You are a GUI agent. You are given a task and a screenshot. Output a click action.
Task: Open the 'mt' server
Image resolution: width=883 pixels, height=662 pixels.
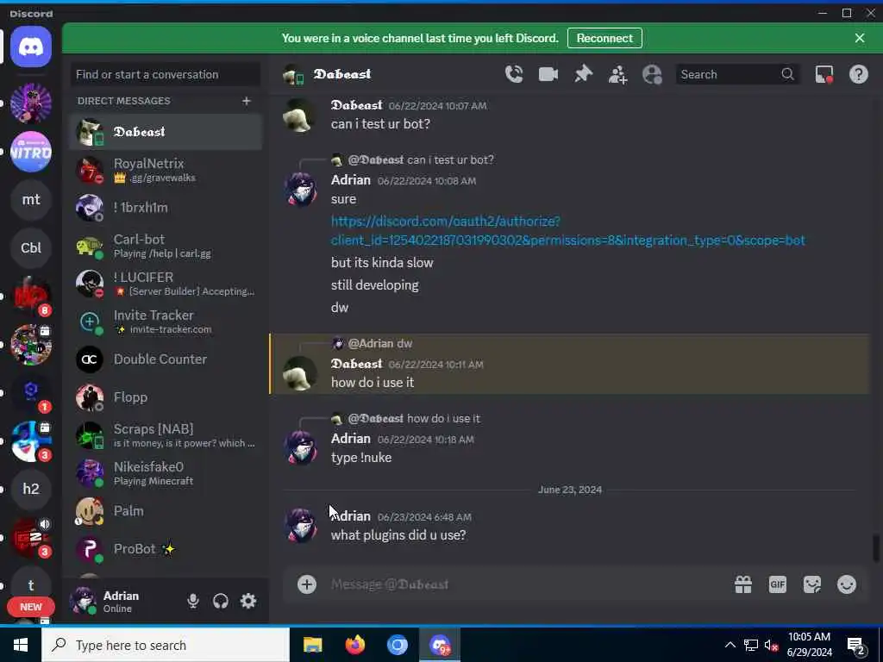pyautogui.click(x=31, y=200)
